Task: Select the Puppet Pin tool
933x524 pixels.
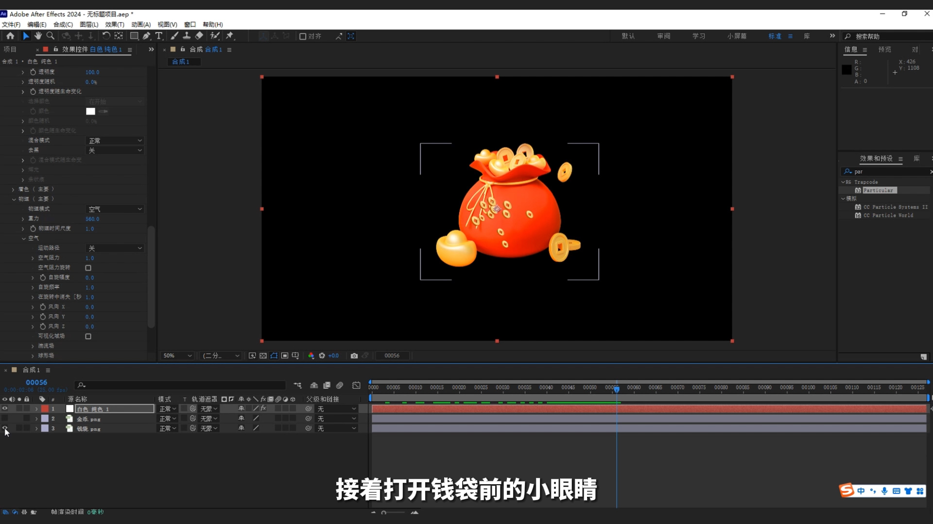Action: pos(230,35)
